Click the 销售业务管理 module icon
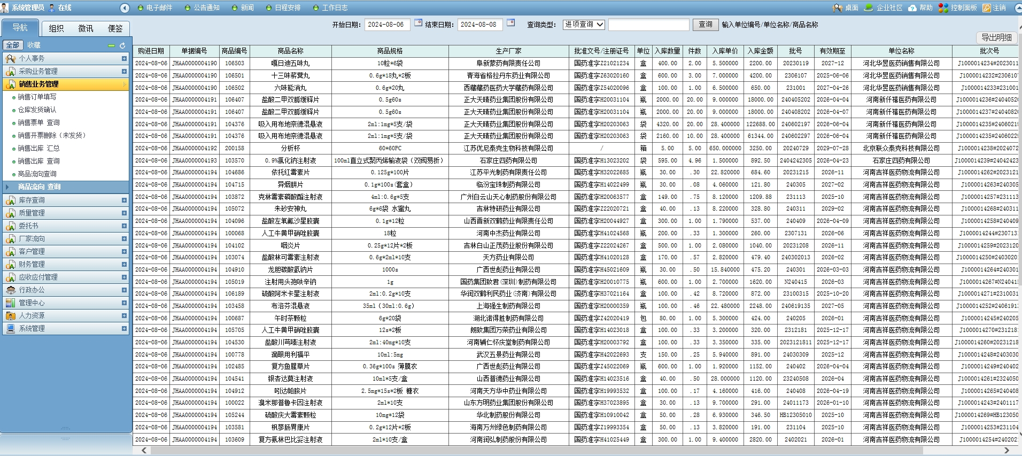The height and width of the screenshot is (456, 1022). (10, 84)
